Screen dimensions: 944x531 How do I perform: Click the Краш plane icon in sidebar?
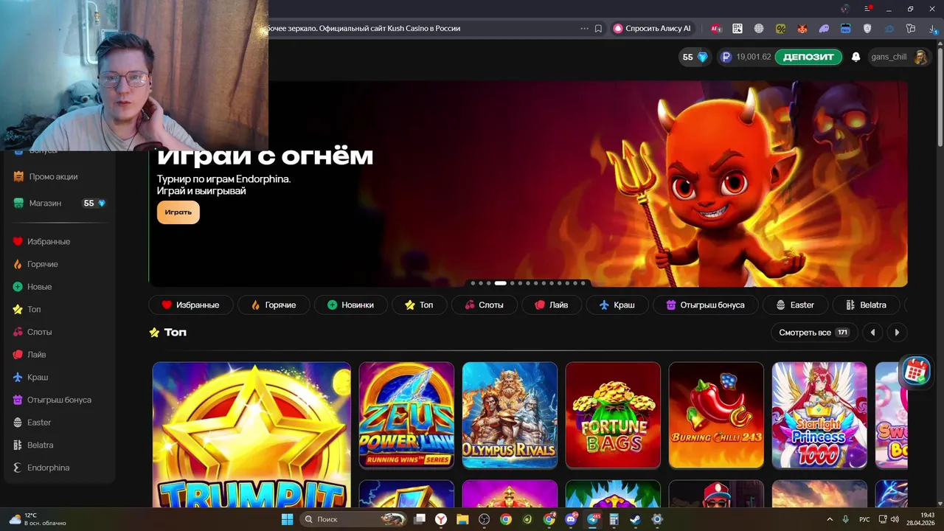18,378
